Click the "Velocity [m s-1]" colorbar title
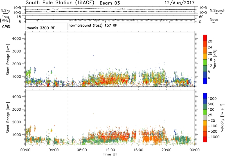Viewport: 225px width, 156px height. [222, 117]
